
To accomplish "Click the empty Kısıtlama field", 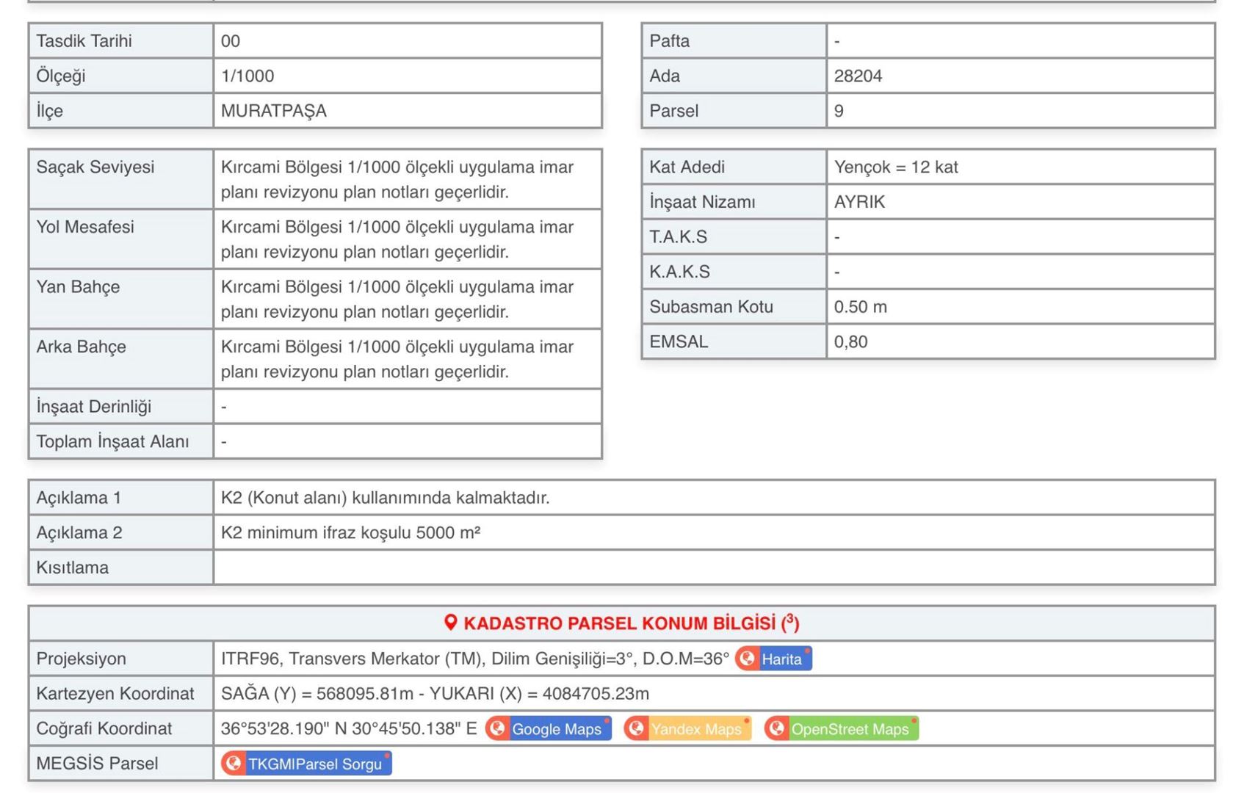I will pyautogui.click(x=712, y=568).
